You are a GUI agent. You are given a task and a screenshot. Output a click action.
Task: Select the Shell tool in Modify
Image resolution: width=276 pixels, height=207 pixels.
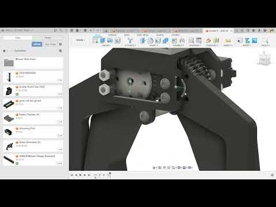[158, 40]
